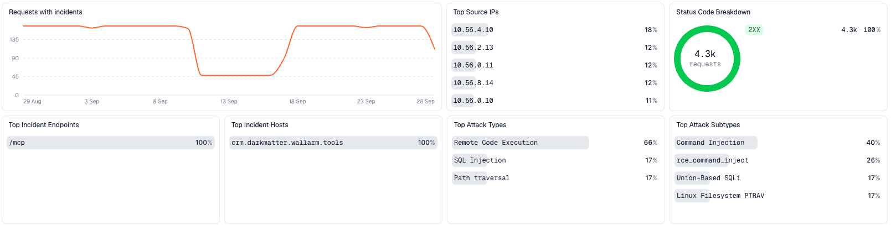Image resolution: width=891 pixels, height=225 pixels.
Task: Click the 18% value for 10.56.4.10
Action: coord(651,30)
